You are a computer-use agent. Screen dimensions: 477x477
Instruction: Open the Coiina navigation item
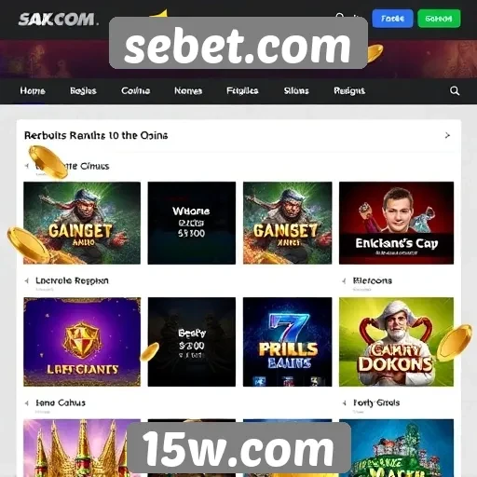tap(136, 90)
